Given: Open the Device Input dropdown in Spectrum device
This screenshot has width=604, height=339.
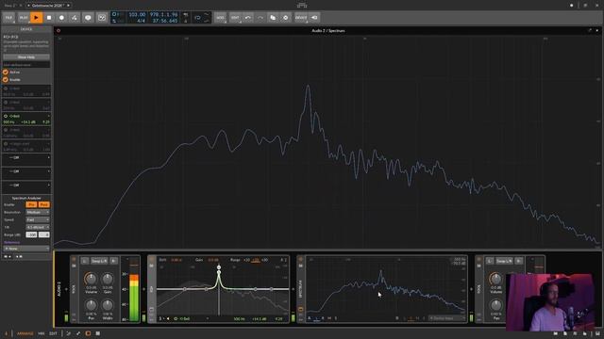Looking at the screenshot, I should [446, 318].
